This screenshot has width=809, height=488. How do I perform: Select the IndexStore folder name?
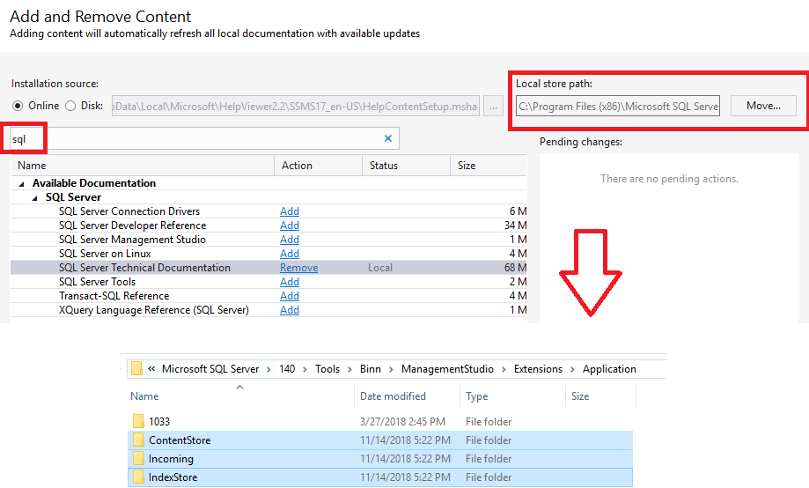[x=173, y=477]
